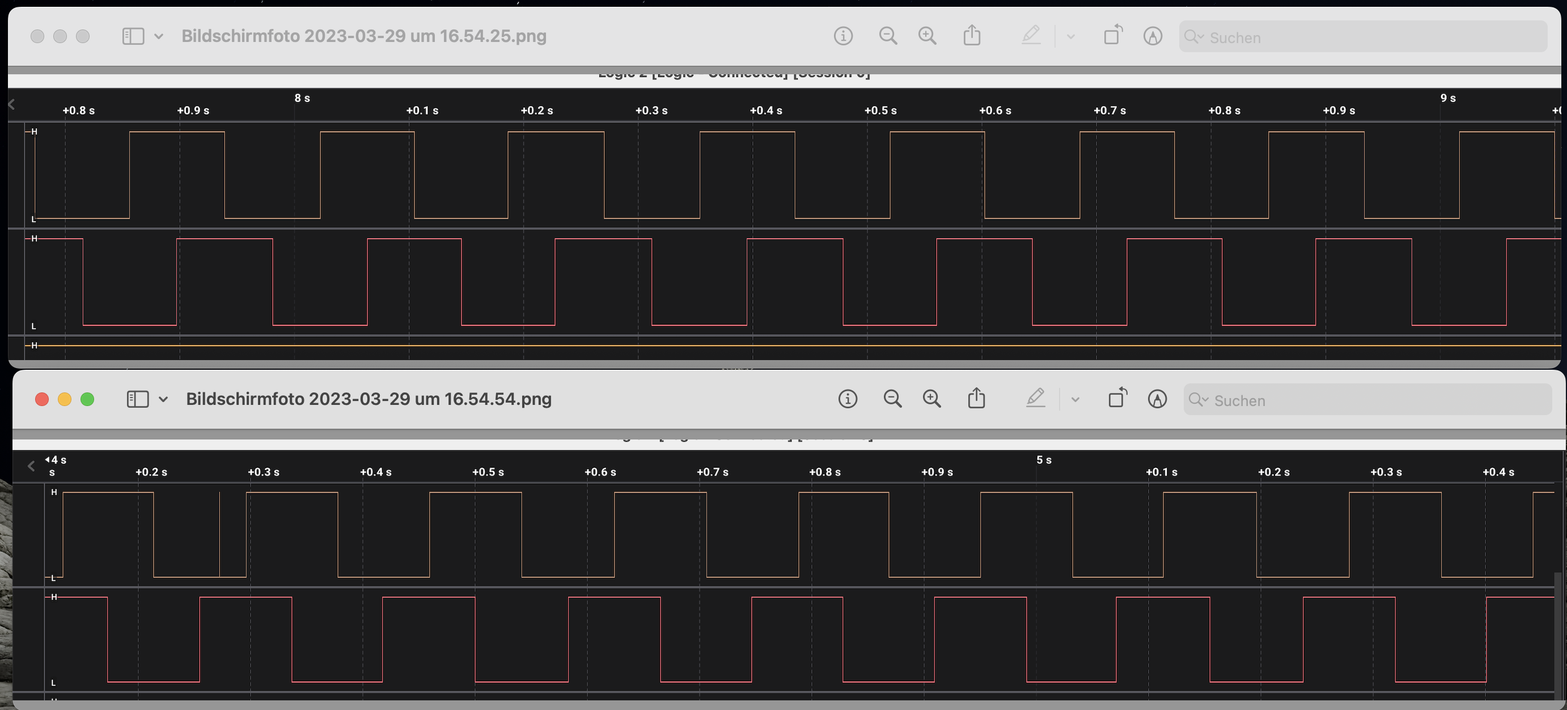Expand markup pen options in the 16.54.54 window
This screenshot has height=710, width=1567.
click(1075, 400)
